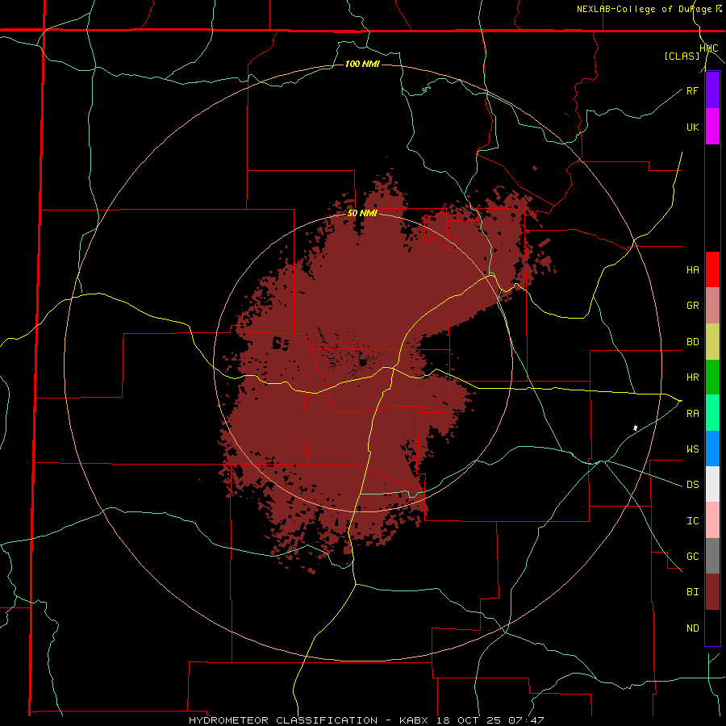Viewport: 726px width, 726px height.
Task: Click the RF purple legend color swatch
Action: [712, 90]
